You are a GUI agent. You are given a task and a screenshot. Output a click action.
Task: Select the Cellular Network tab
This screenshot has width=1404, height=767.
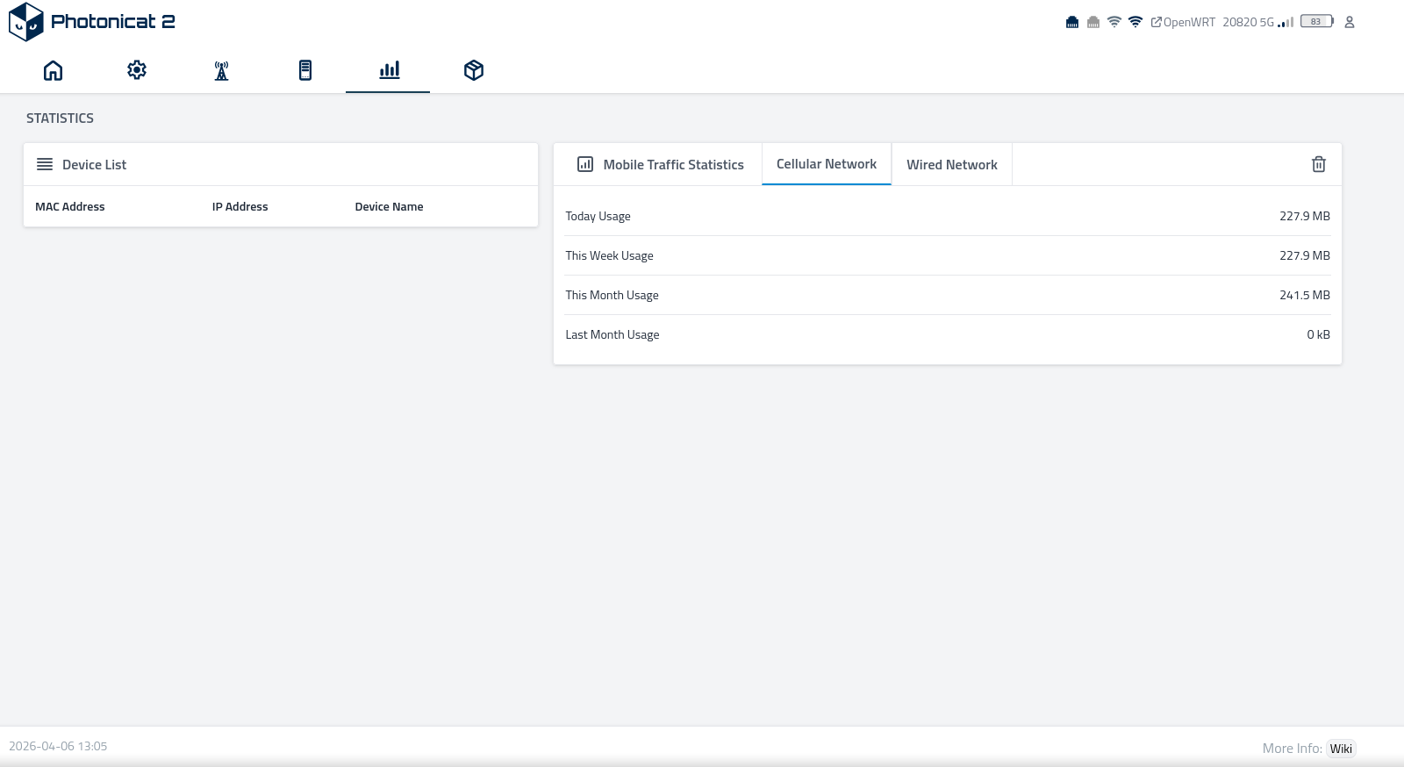tap(826, 164)
